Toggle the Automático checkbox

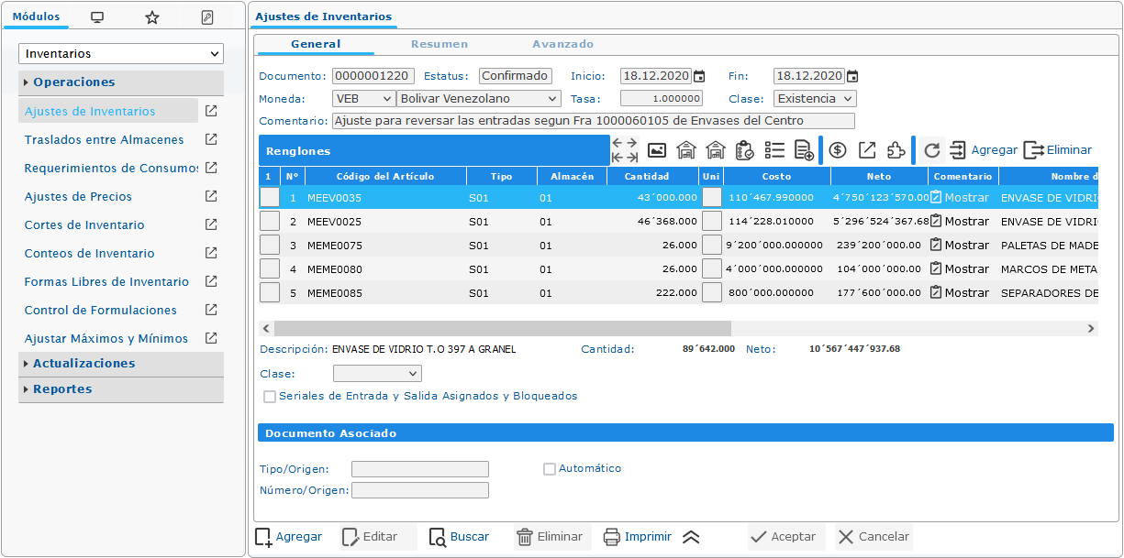pos(550,469)
